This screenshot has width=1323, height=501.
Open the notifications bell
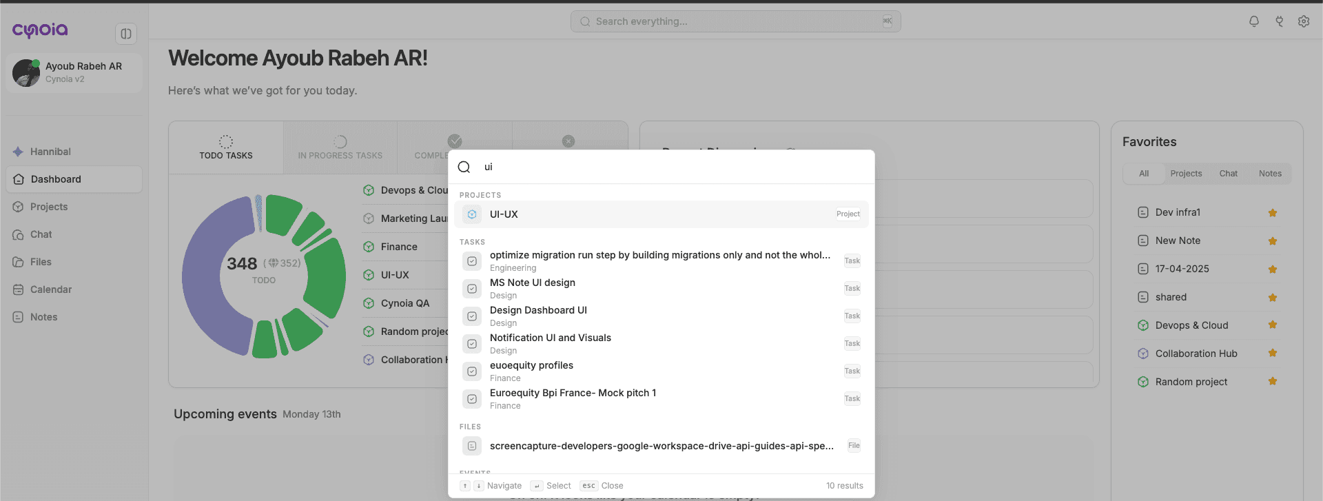click(1254, 21)
